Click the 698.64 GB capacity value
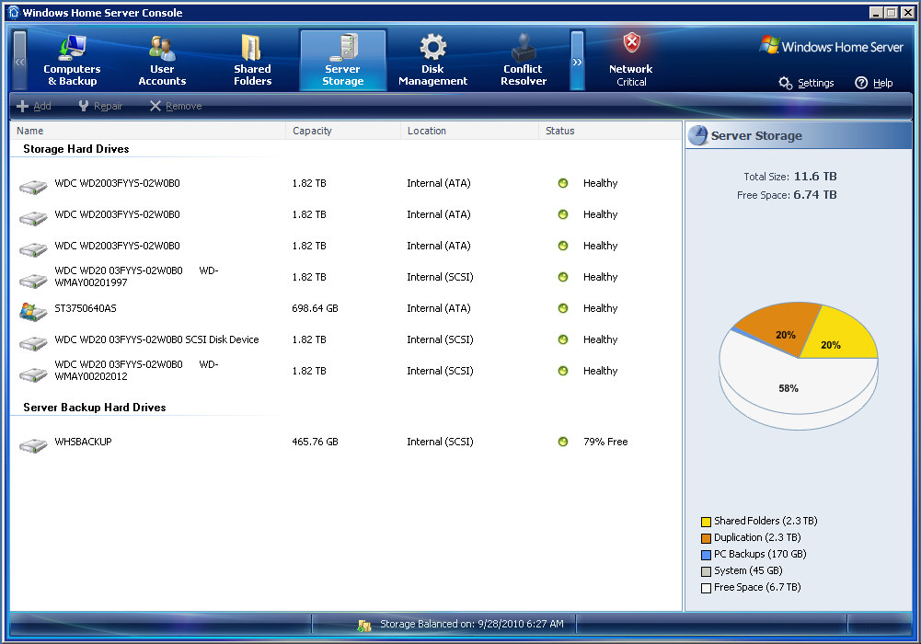Image resolution: width=921 pixels, height=644 pixels. (x=315, y=308)
